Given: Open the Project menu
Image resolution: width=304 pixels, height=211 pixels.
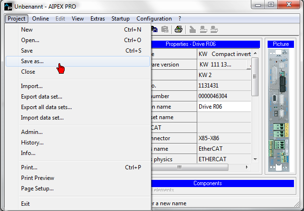Looking at the screenshot, I should (16, 19).
